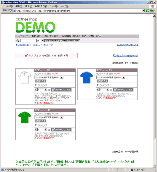Viewport: 157px width, 172px height.
Task: Open size dropdown for blue polo shirt
Action: click(x=124, y=78)
